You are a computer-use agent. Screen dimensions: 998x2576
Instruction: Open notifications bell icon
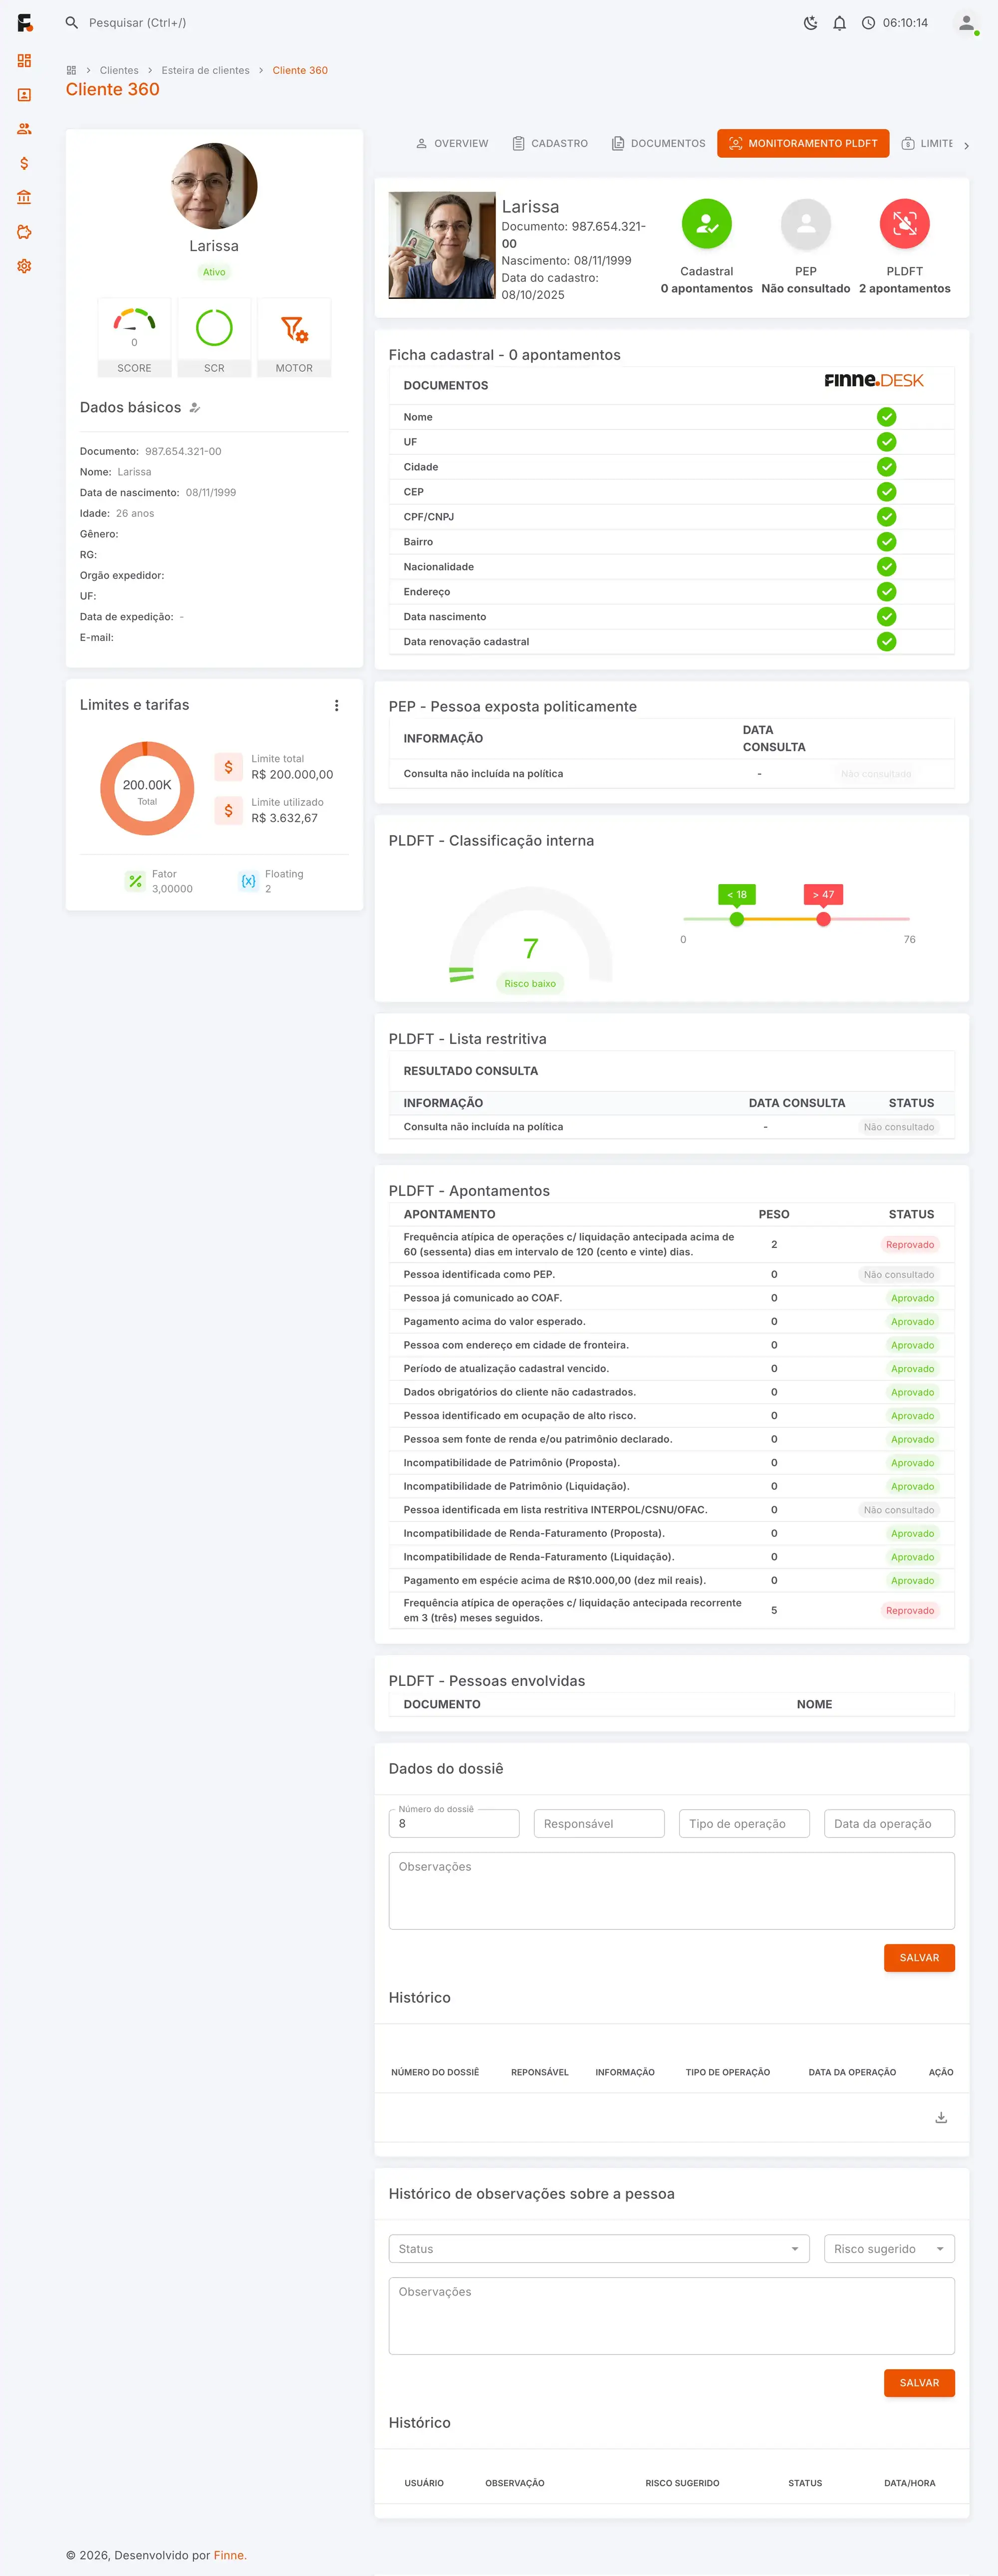click(x=840, y=23)
